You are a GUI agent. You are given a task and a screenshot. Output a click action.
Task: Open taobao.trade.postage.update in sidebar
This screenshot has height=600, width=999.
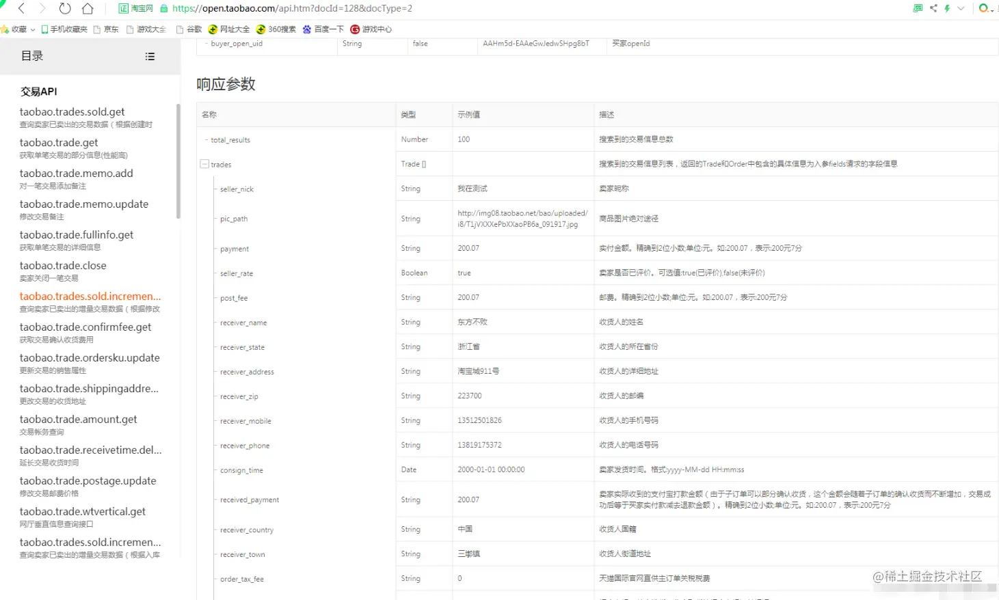tap(88, 480)
